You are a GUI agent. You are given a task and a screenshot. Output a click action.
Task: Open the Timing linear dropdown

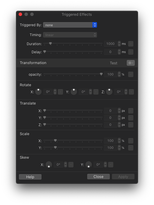[70, 35]
